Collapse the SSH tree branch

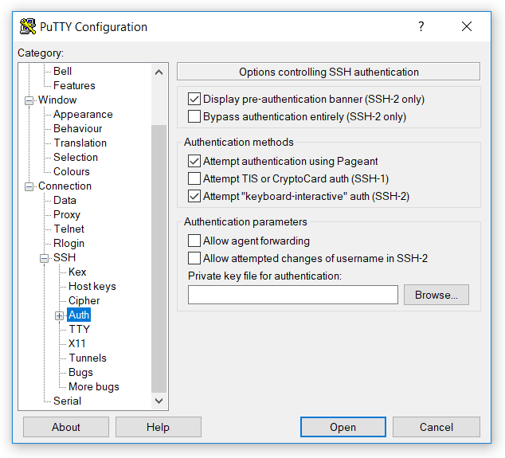pos(45,258)
